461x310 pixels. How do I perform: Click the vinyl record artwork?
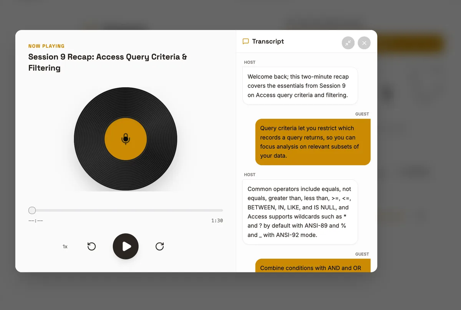point(126,139)
